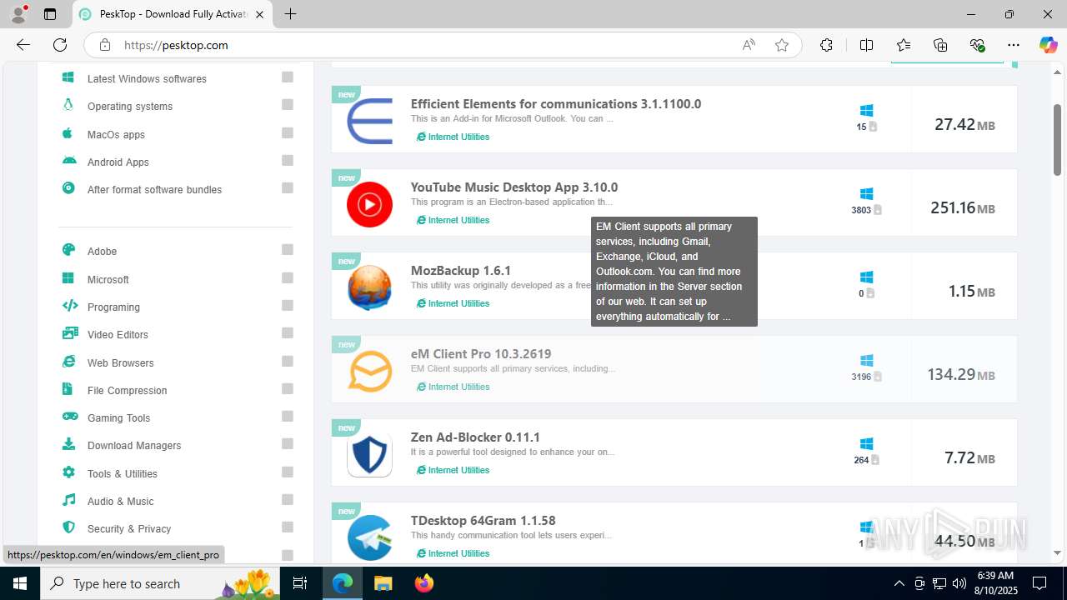Open MozBackup 1.6.1 page
Image resolution: width=1067 pixels, height=600 pixels.
[461, 271]
